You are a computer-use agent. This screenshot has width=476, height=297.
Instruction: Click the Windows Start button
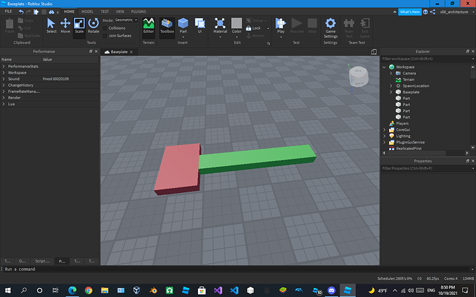[8, 290]
